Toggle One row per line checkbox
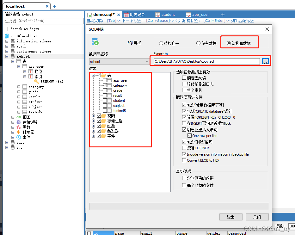This screenshot has width=295, height=235. pos(189,135)
